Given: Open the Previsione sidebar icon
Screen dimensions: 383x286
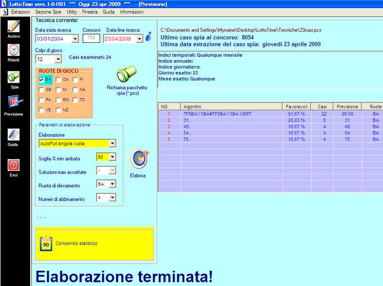Looking at the screenshot, I should tap(15, 101).
